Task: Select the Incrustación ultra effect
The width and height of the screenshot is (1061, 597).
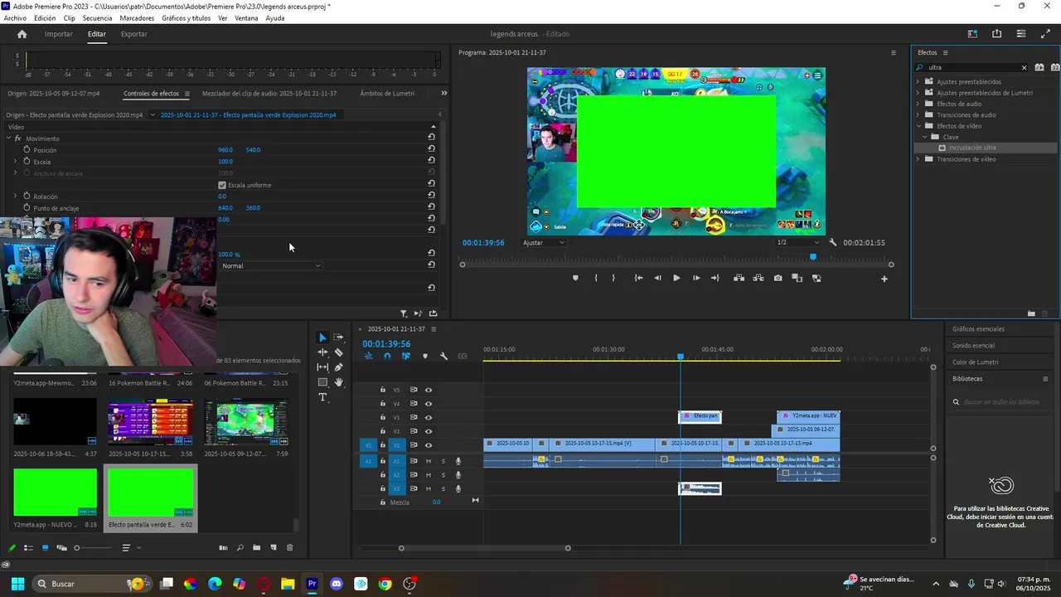Action: click(x=972, y=148)
